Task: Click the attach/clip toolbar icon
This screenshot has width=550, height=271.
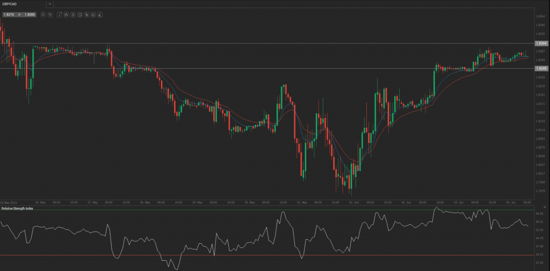Action: pyautogui.click(x=86, y=14)
